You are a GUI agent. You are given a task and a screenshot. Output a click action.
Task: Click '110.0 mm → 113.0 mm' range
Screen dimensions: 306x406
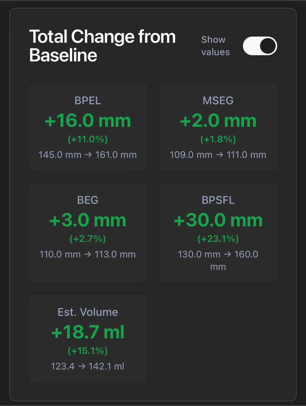(87, 254)
